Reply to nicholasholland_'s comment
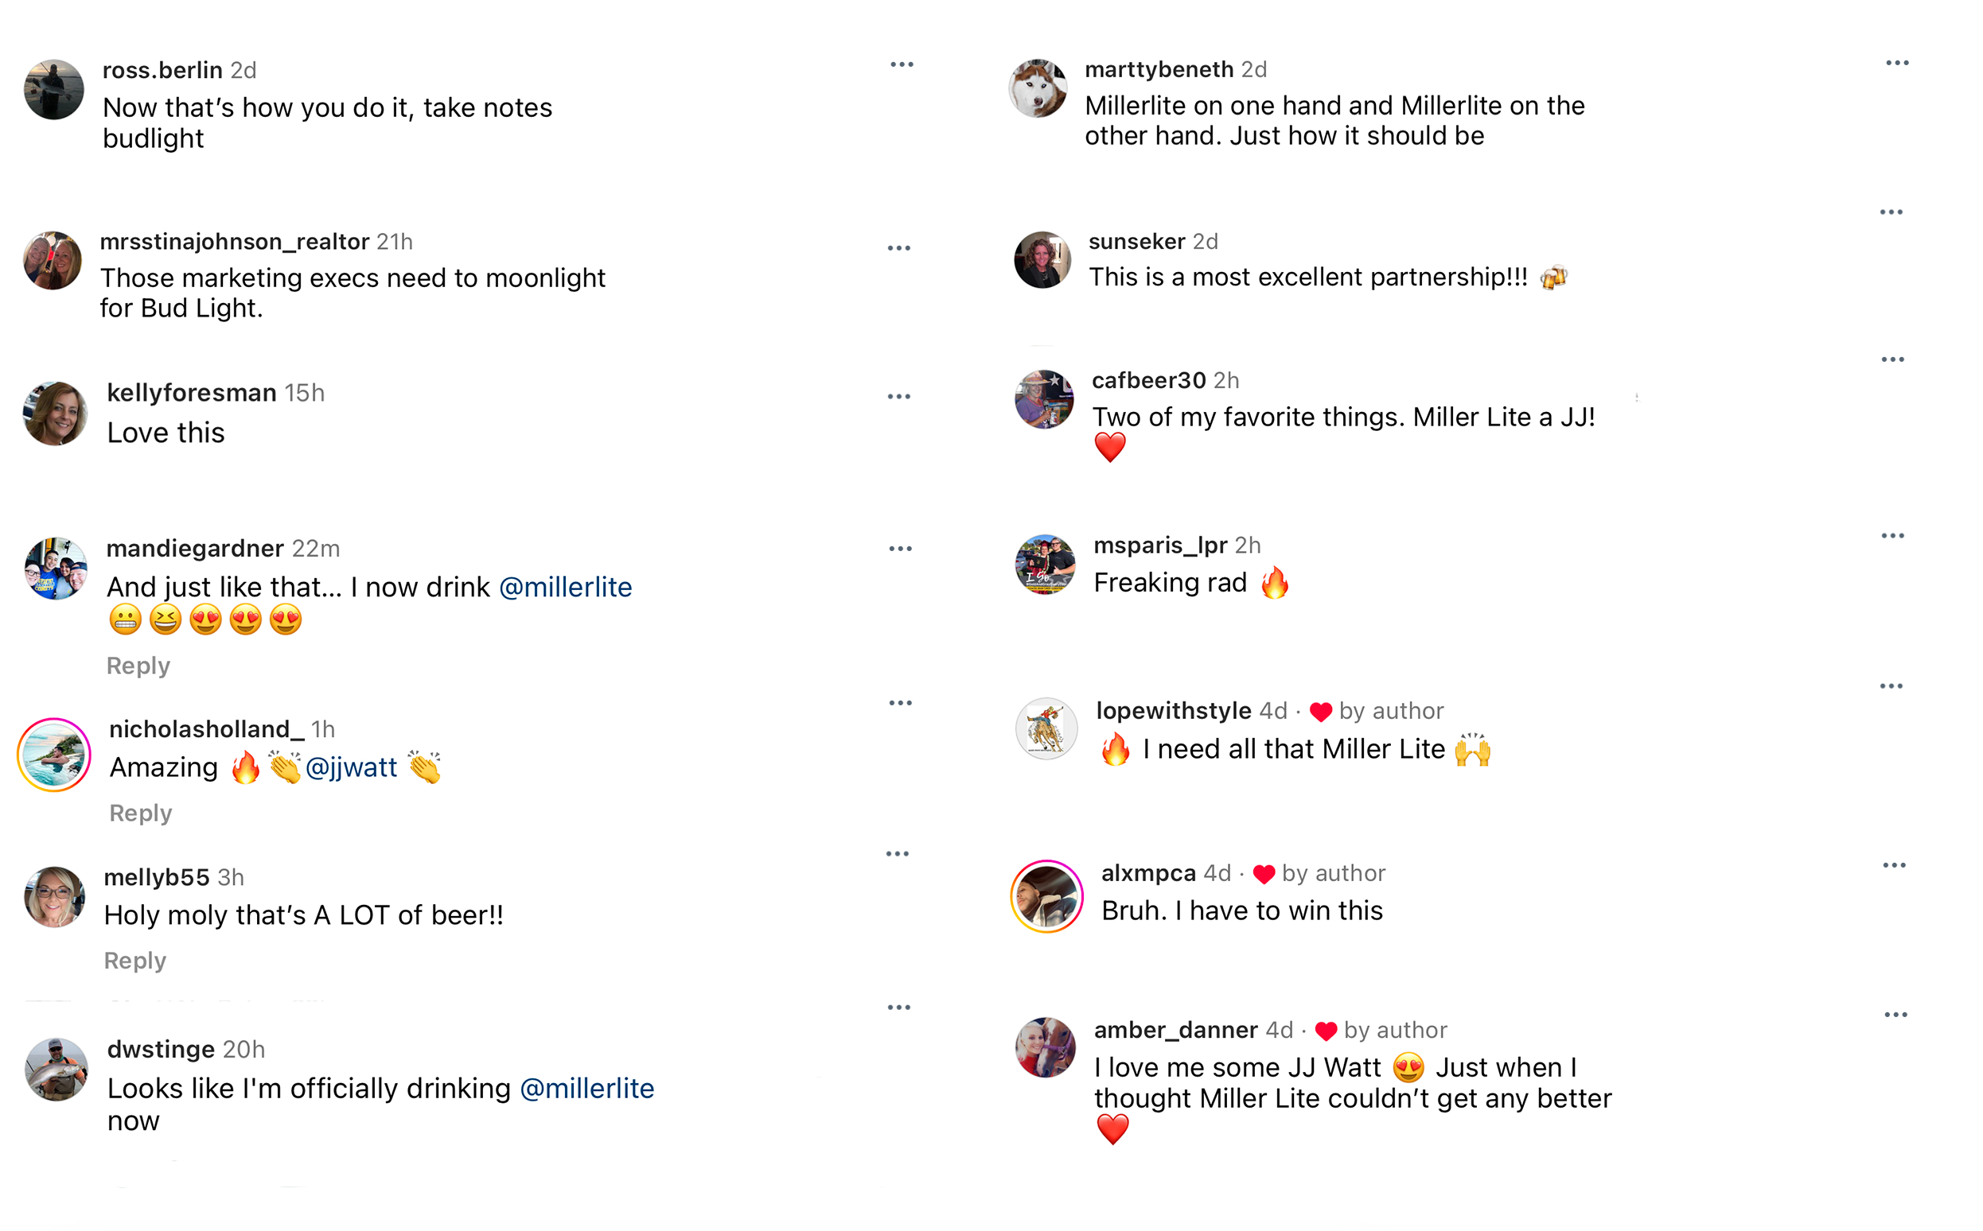This screenshot has height=1231, width=1983. click(141, 814)
